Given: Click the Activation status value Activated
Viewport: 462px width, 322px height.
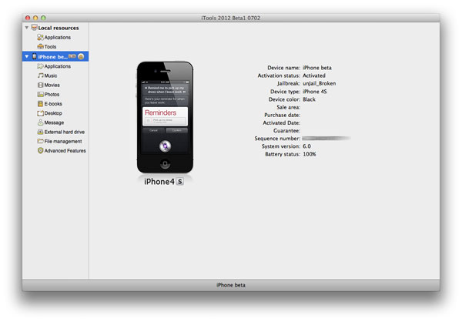Looking at the screenshot, I should [314, 75].
